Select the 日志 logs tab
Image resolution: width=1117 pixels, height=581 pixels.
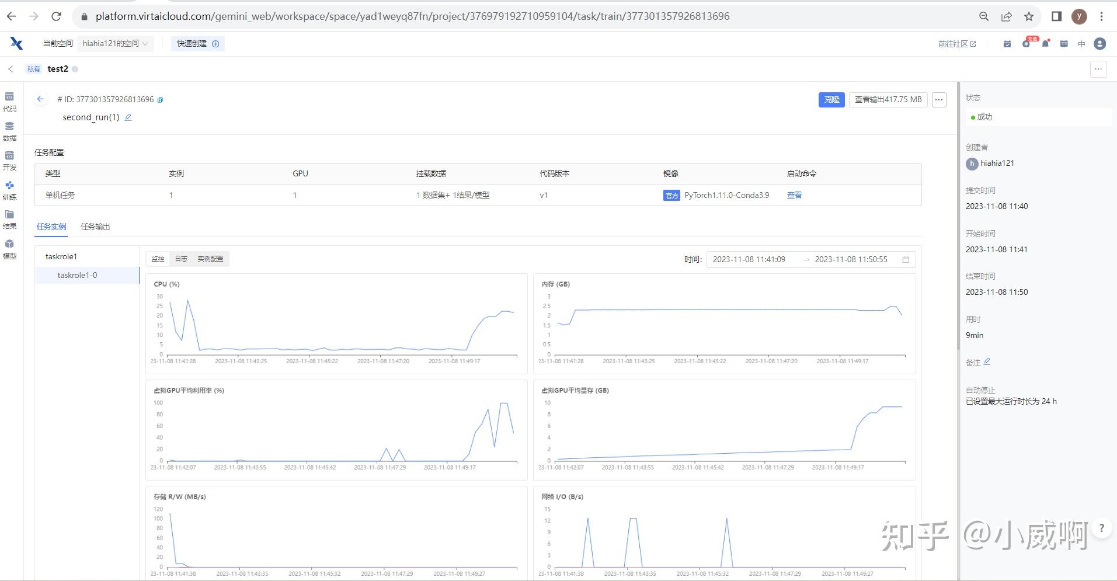point(181,259)
